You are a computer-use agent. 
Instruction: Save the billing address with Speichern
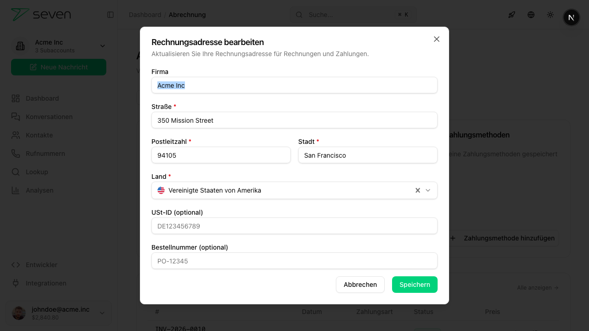pos(415,285)
